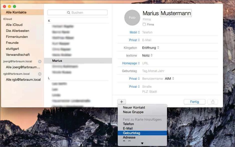Collapse the joerg@farbraum.local account section
Screen dimensions: 235x147
tap(40, 61)
